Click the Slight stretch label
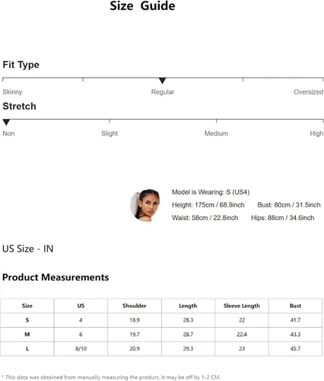 point(110,133)
